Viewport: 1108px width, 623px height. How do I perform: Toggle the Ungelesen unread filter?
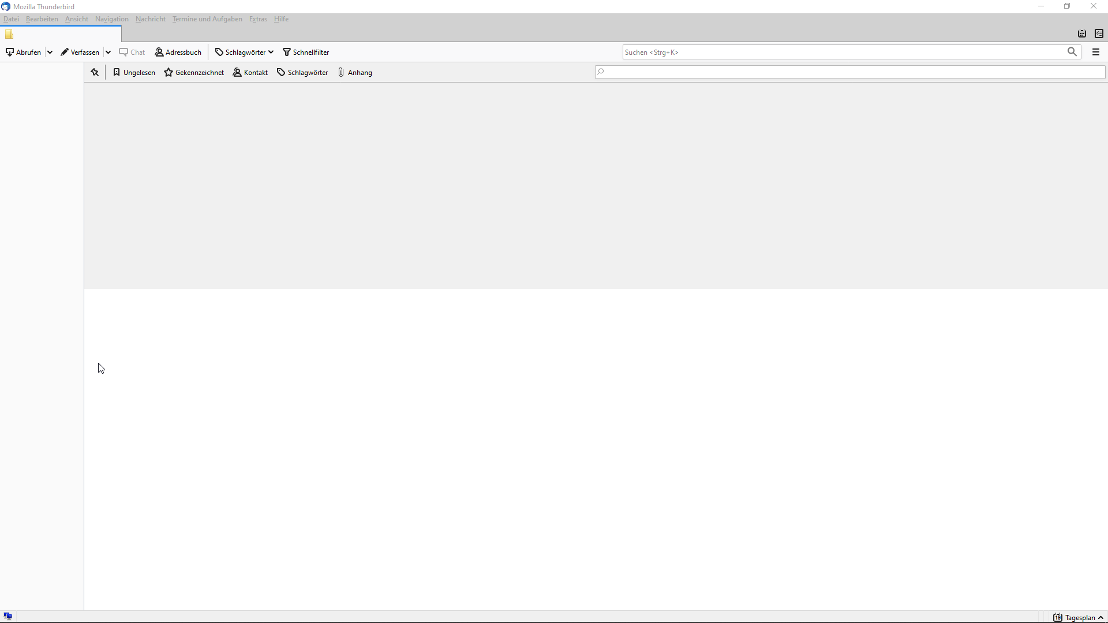tap(134, 72)
